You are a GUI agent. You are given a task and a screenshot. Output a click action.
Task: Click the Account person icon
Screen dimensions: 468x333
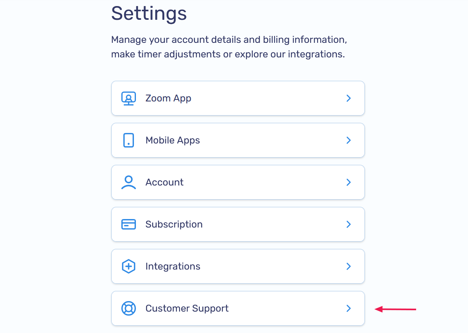click(x=128, y=182)
